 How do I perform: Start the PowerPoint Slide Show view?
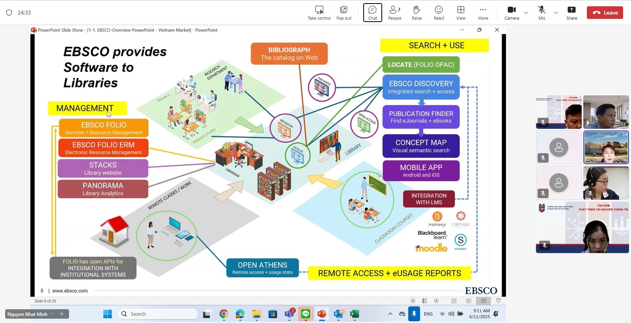coord(498,301)
